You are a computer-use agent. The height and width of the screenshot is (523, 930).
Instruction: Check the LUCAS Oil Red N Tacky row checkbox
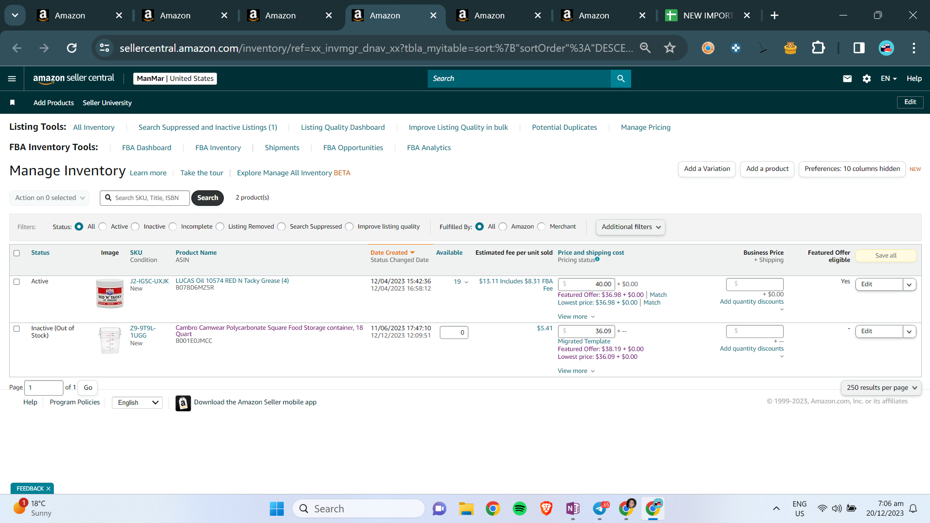tap(17, 282)
